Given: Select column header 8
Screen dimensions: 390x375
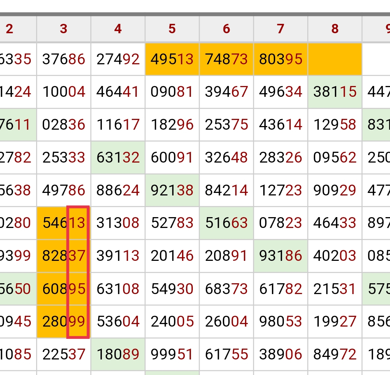Looking at the screenshot, I should (335, 29).
